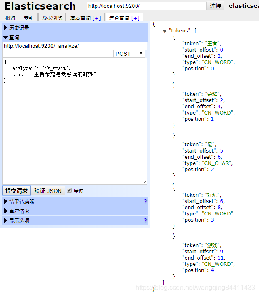The width and height of the screenshot is (259, 295).
Task: Add new 基本查询 tab with [+]
Action: tap(97, 18)
